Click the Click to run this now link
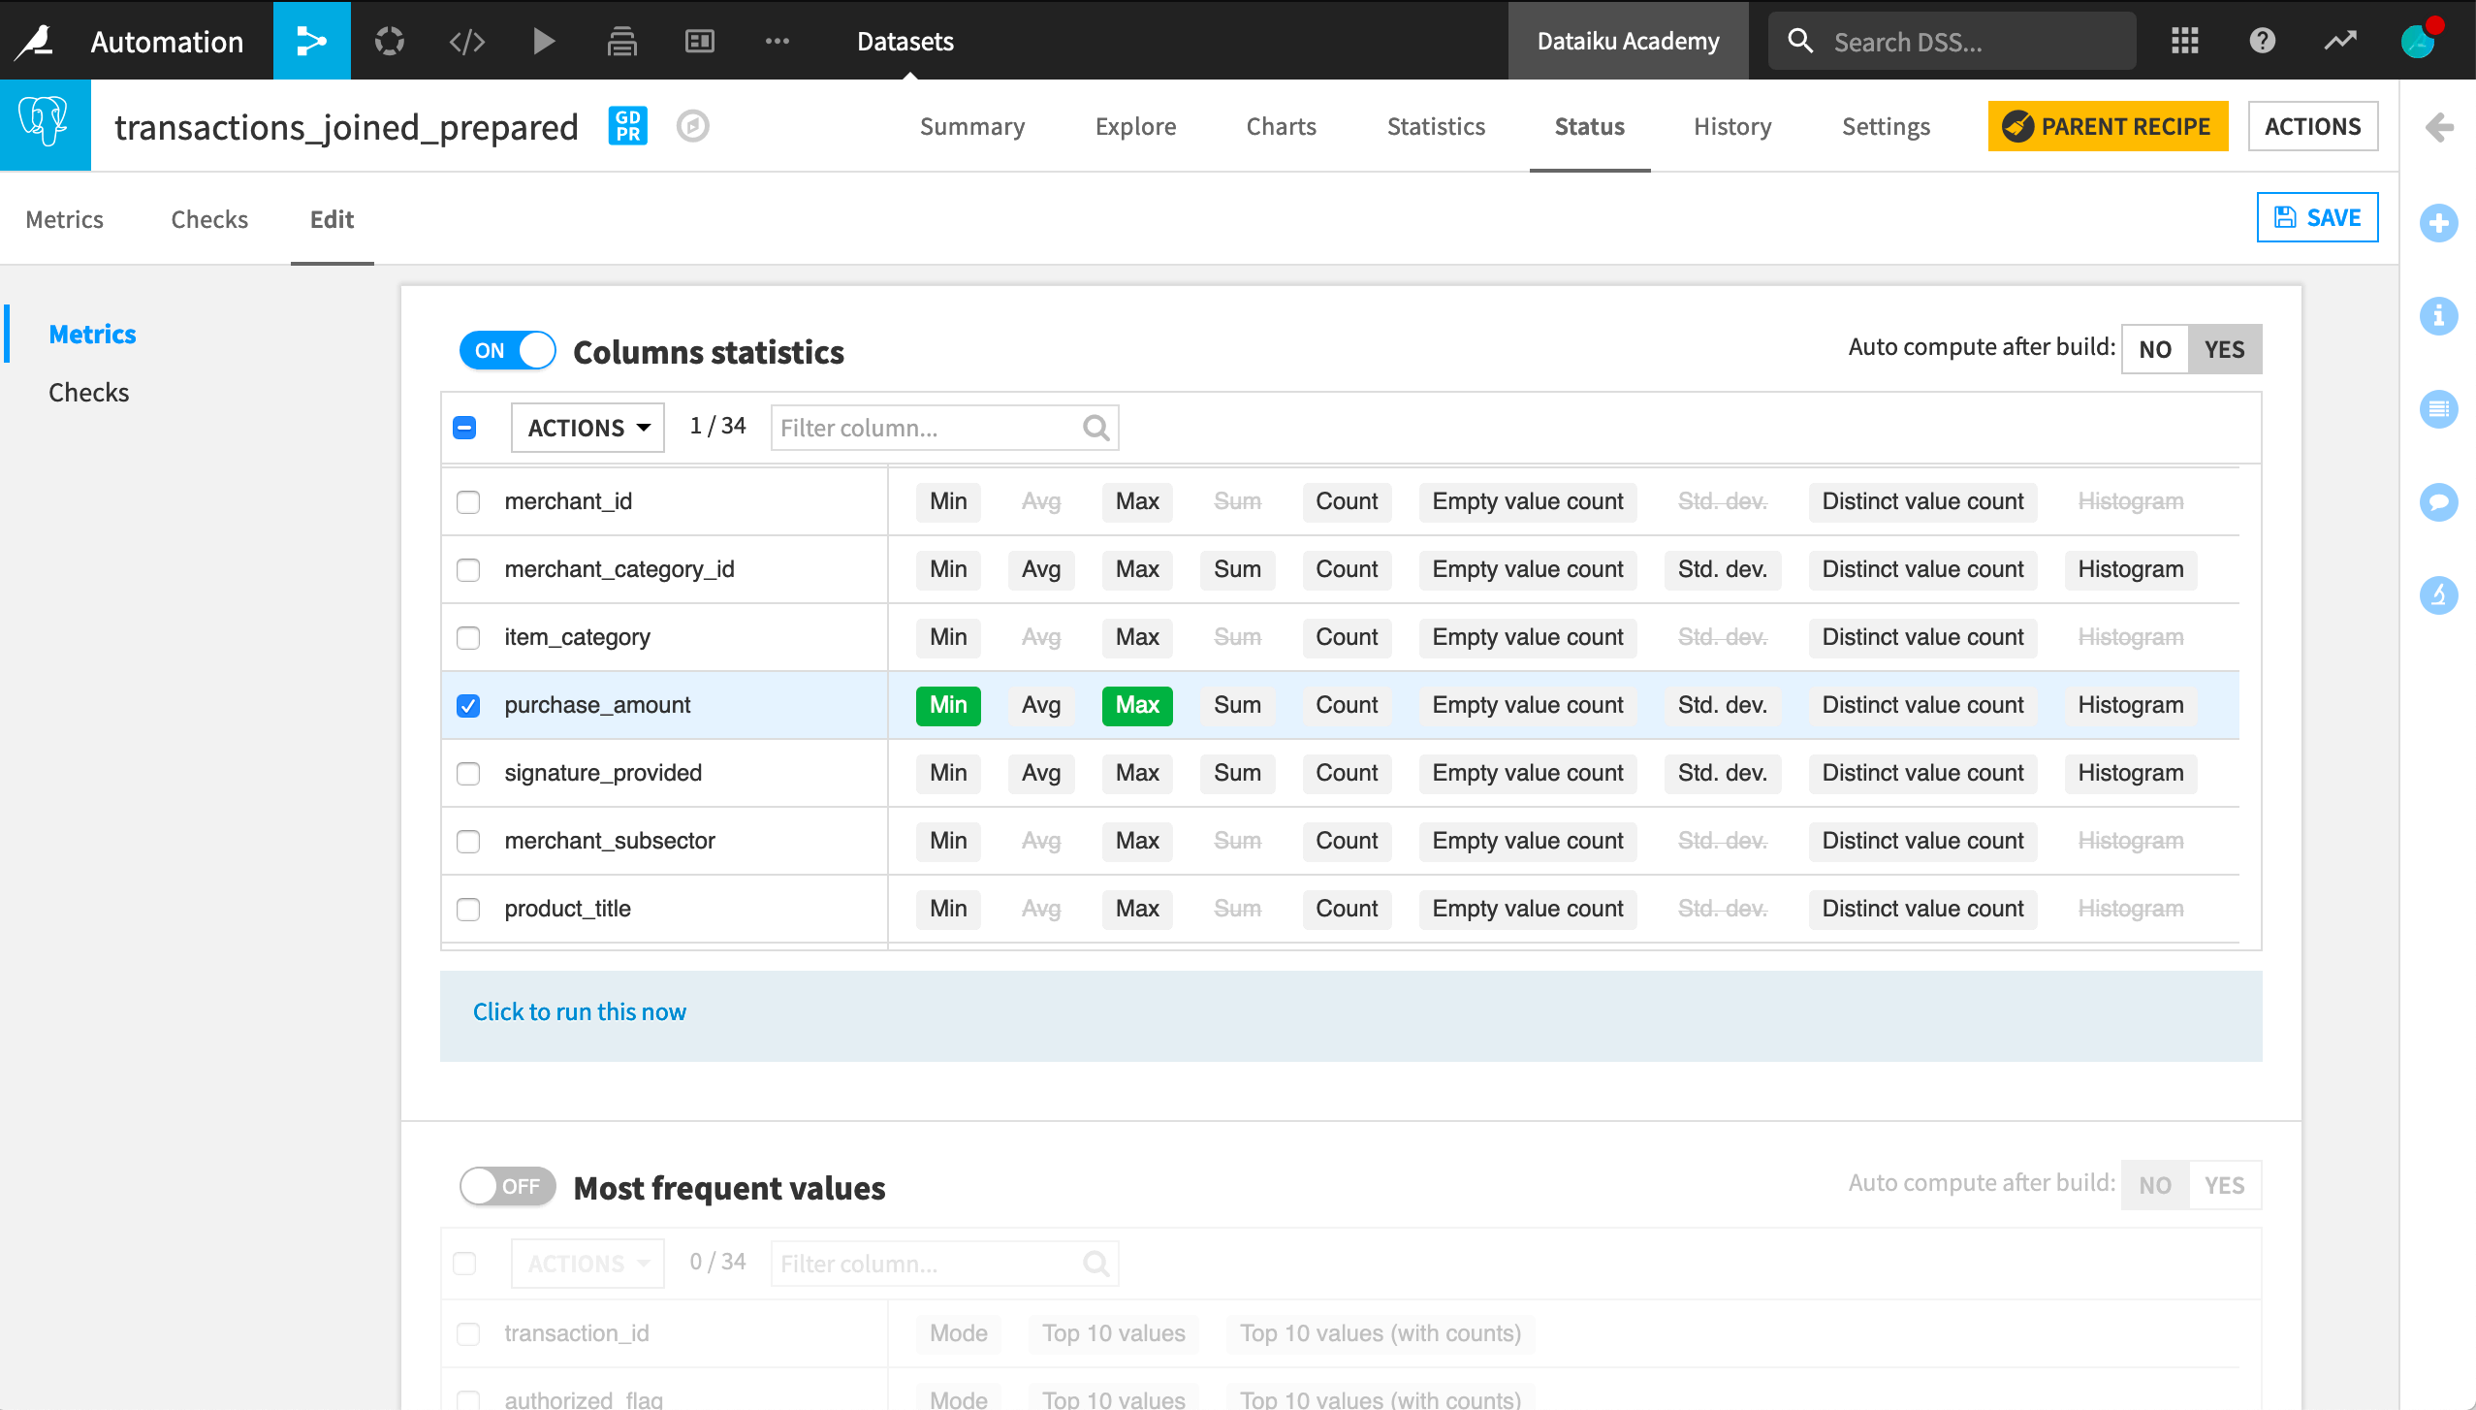This screenshot has width=2476, height=1410. tap(579, 1011)
